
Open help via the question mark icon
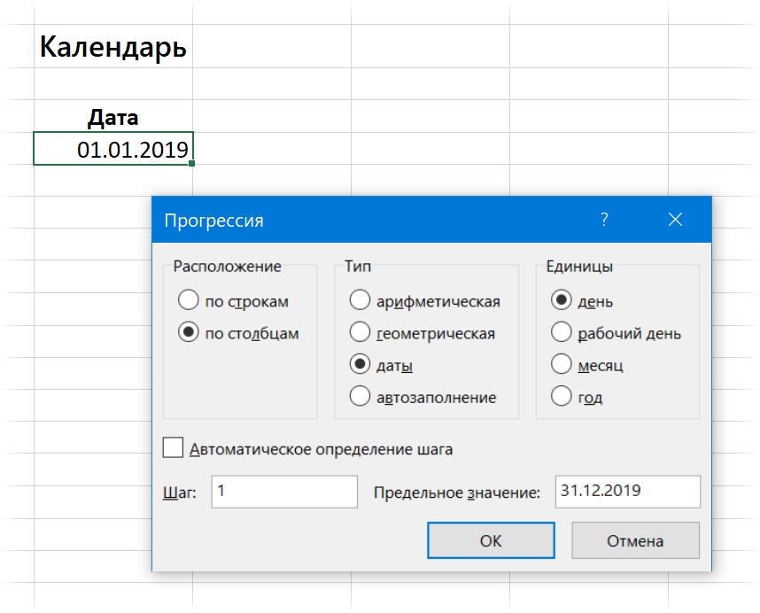click(604, 220)
